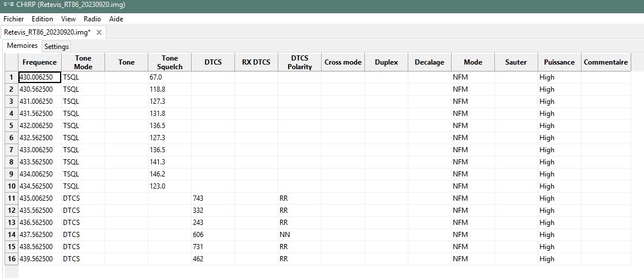644x278 pixels.
Task: Click tone squelch value 118.8
Action: pyautogui.click(x=170, y=89)
